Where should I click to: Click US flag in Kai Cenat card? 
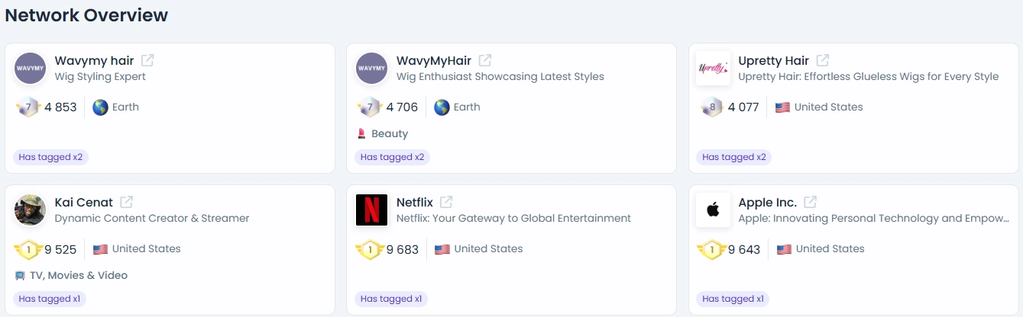100,249
